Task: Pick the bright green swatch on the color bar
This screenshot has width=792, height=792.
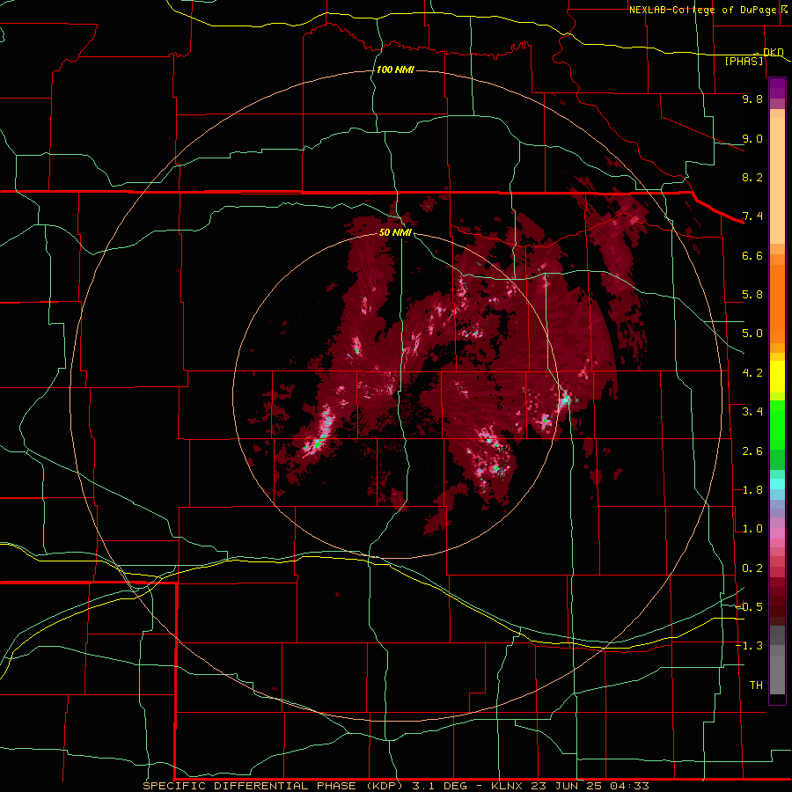Action: 777,424
